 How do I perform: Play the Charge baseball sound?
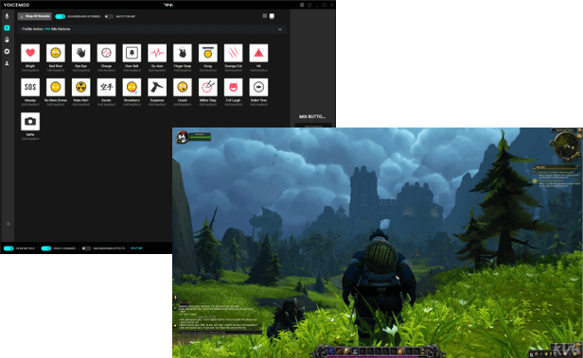[x=106, y=53]
